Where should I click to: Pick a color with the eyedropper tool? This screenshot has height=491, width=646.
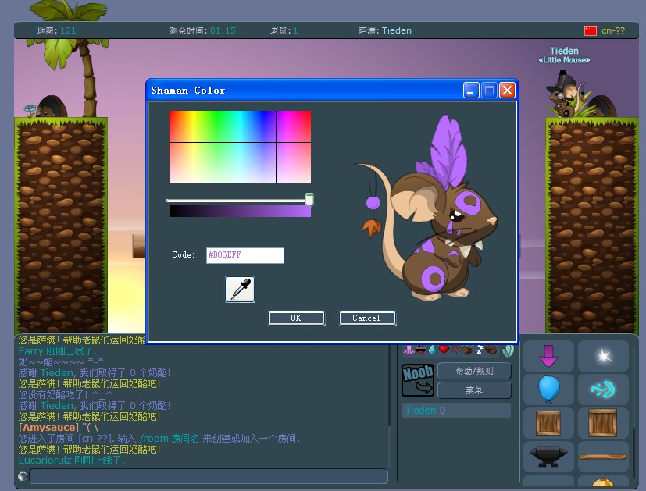pyautogui.click(x=240, y=290)
